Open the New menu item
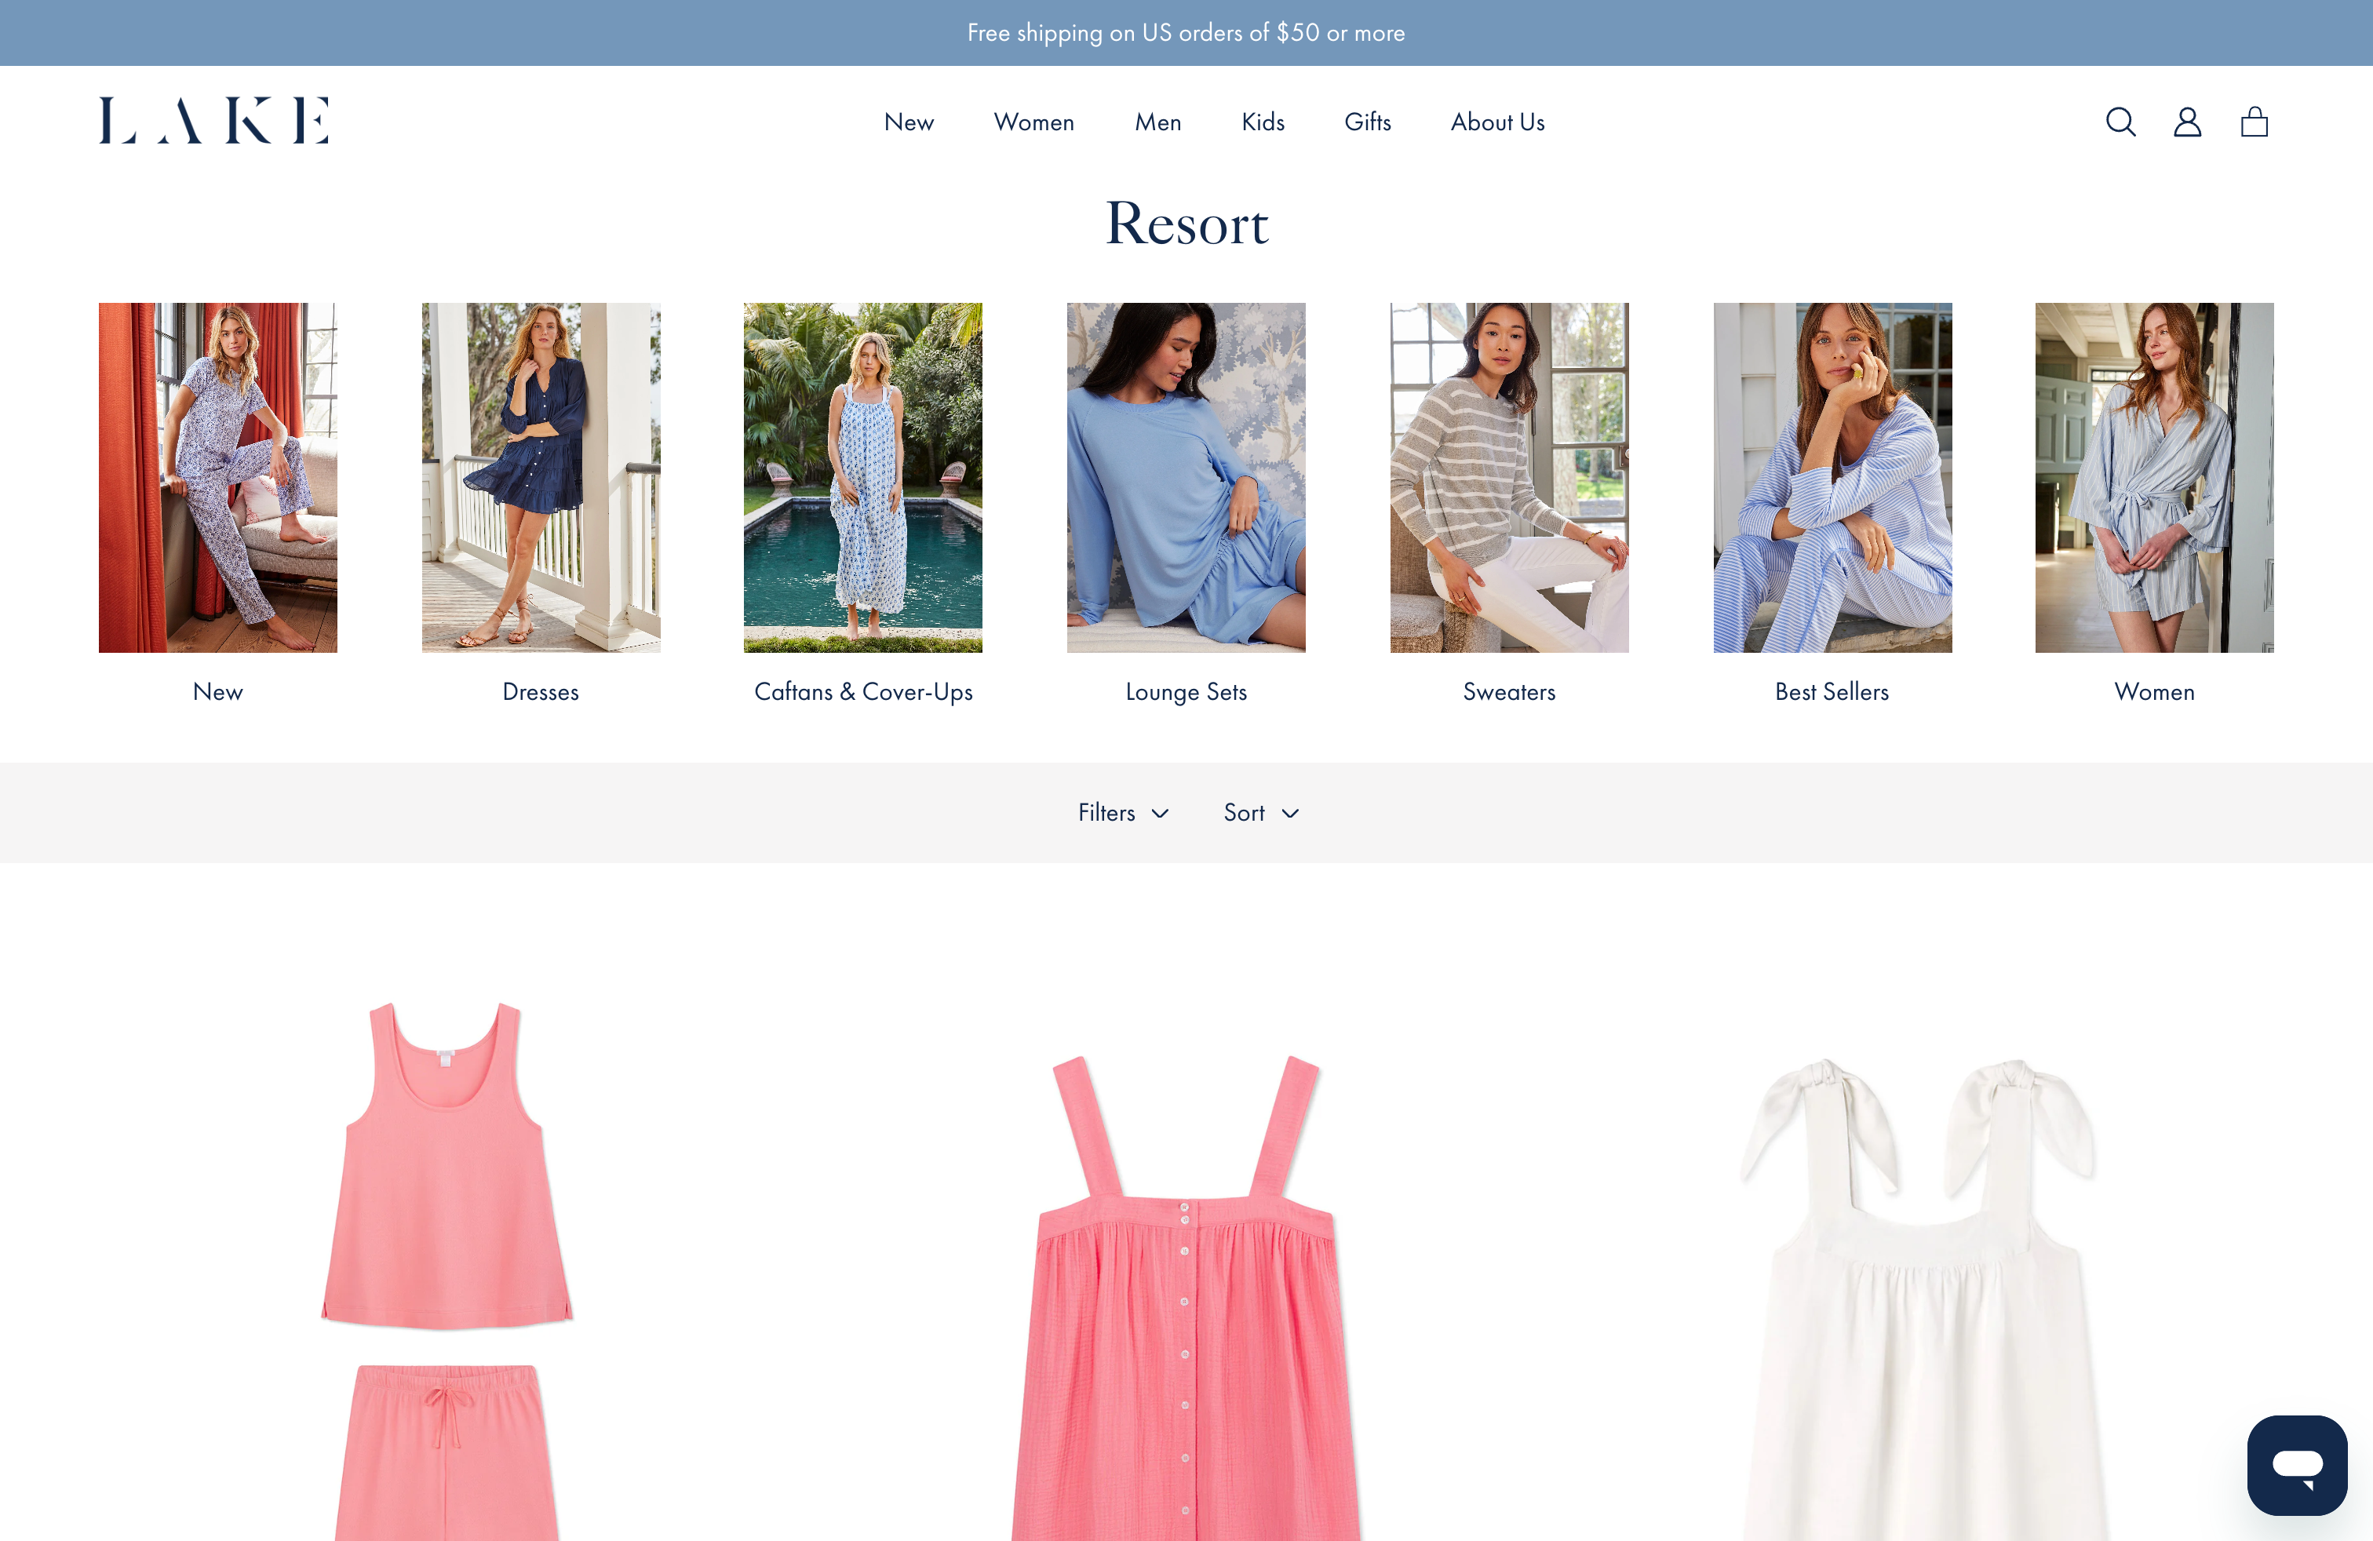 pos(909,122)
